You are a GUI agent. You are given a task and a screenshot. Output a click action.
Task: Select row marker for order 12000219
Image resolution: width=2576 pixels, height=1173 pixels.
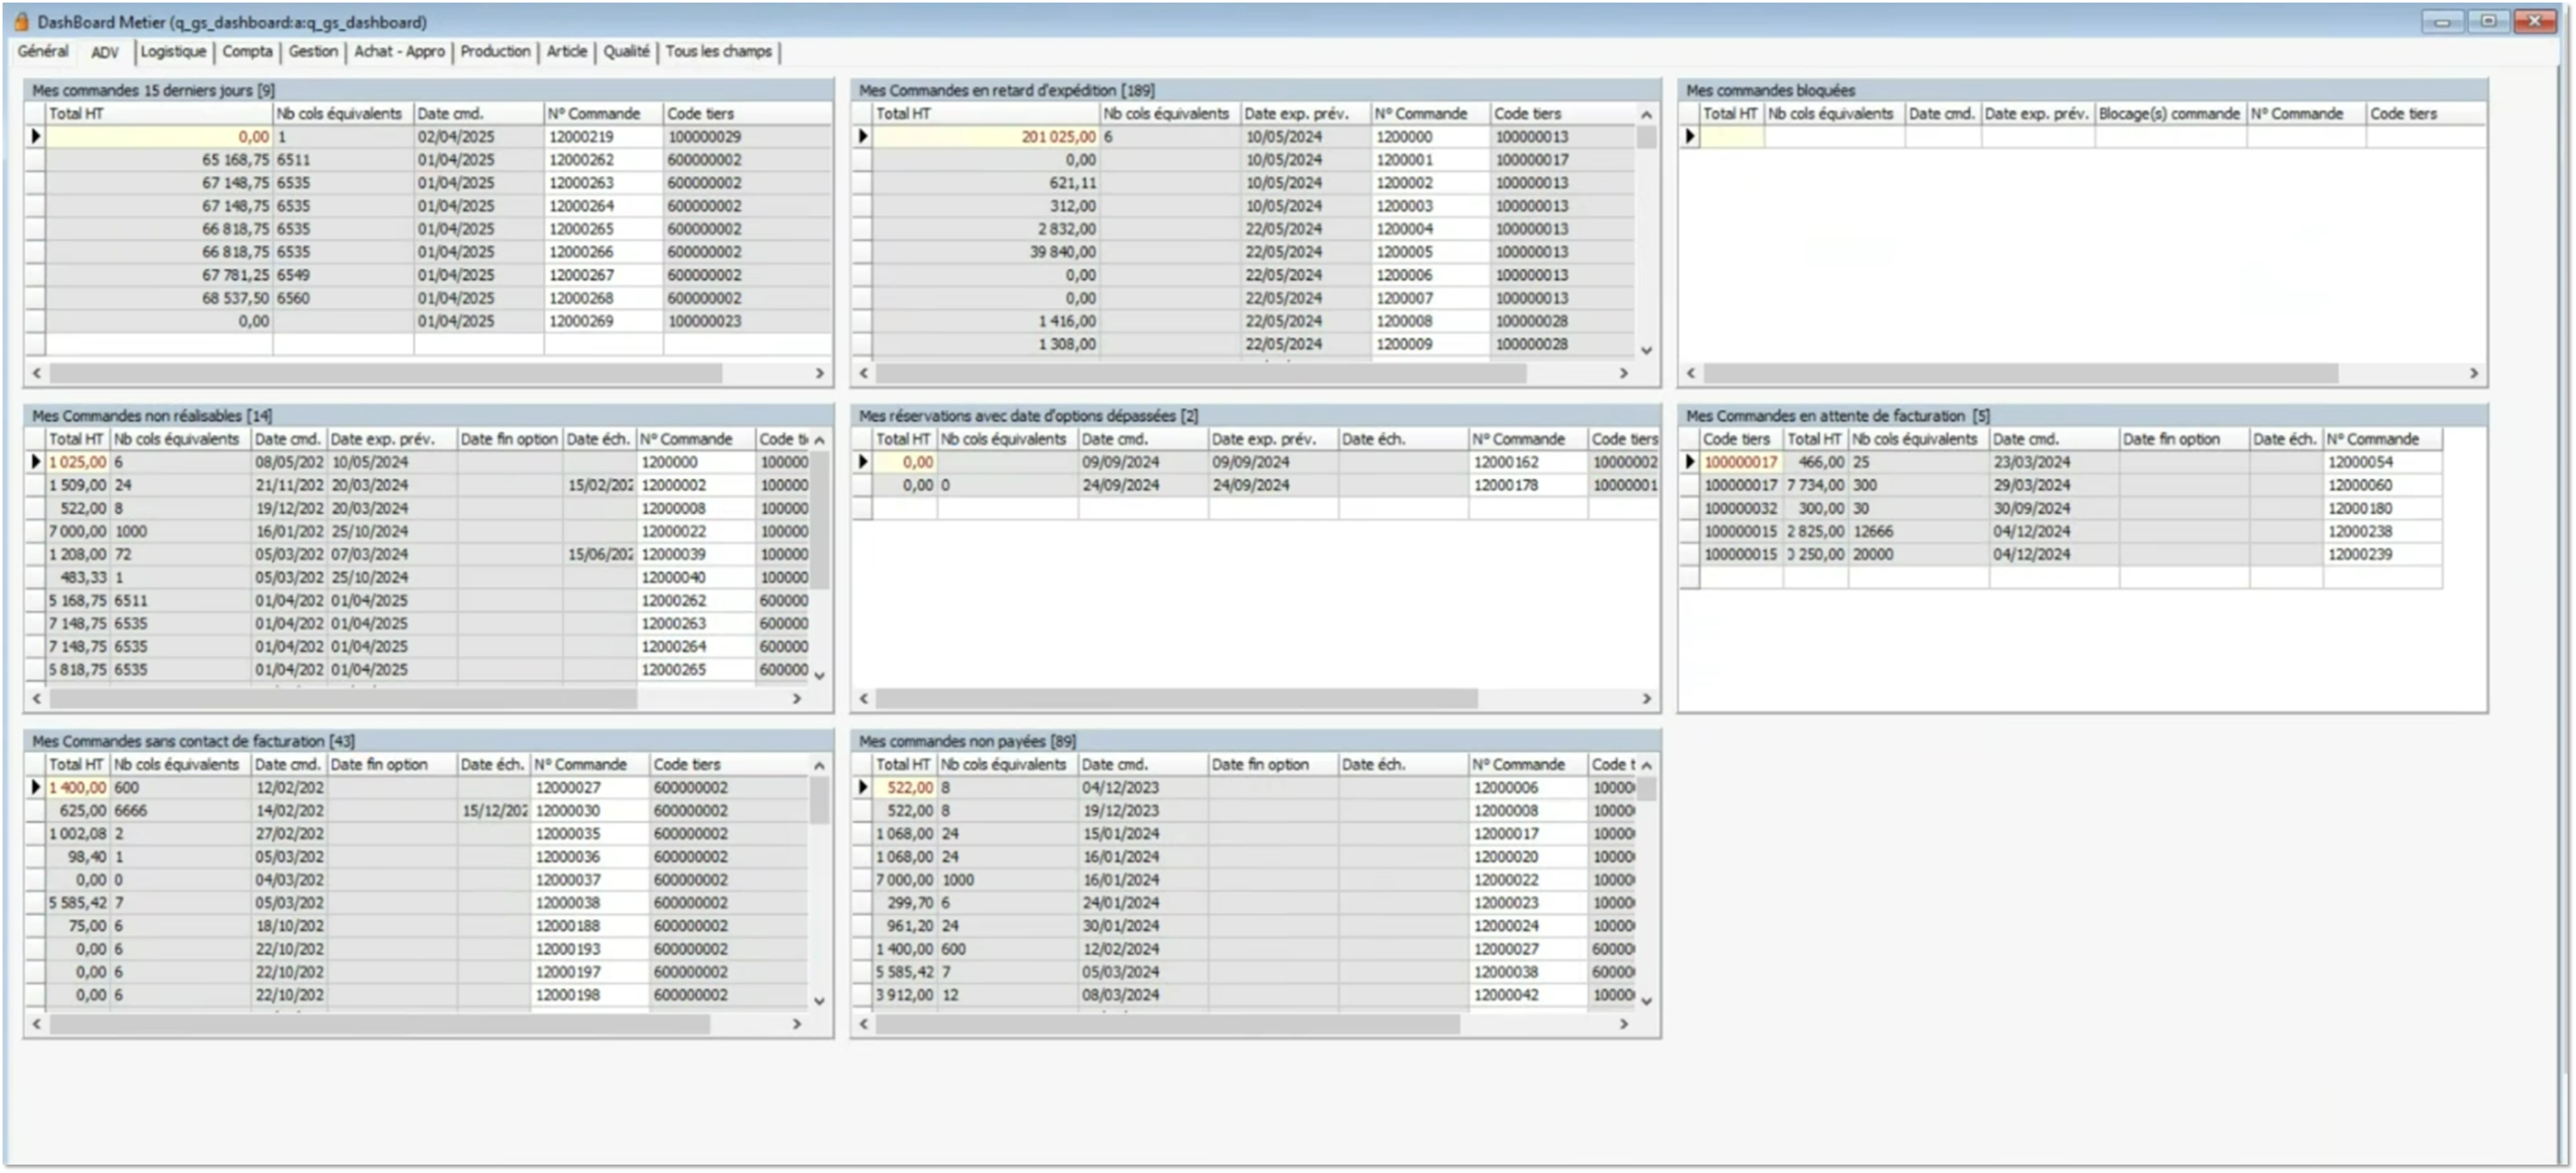pyautogui.click(x=35, y=136)
